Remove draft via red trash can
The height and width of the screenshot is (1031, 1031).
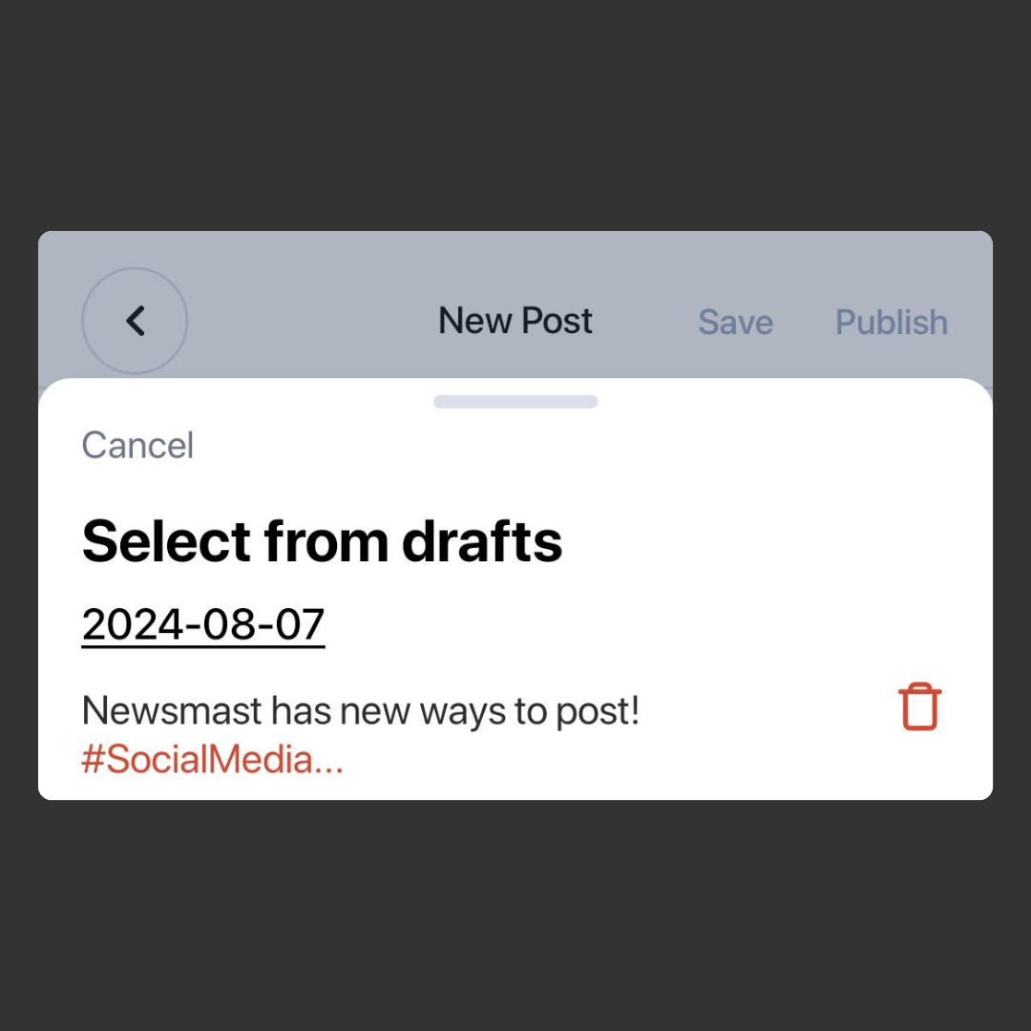919,707
